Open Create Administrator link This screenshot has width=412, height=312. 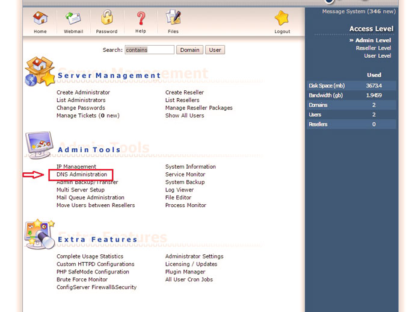tap(83, 92)
